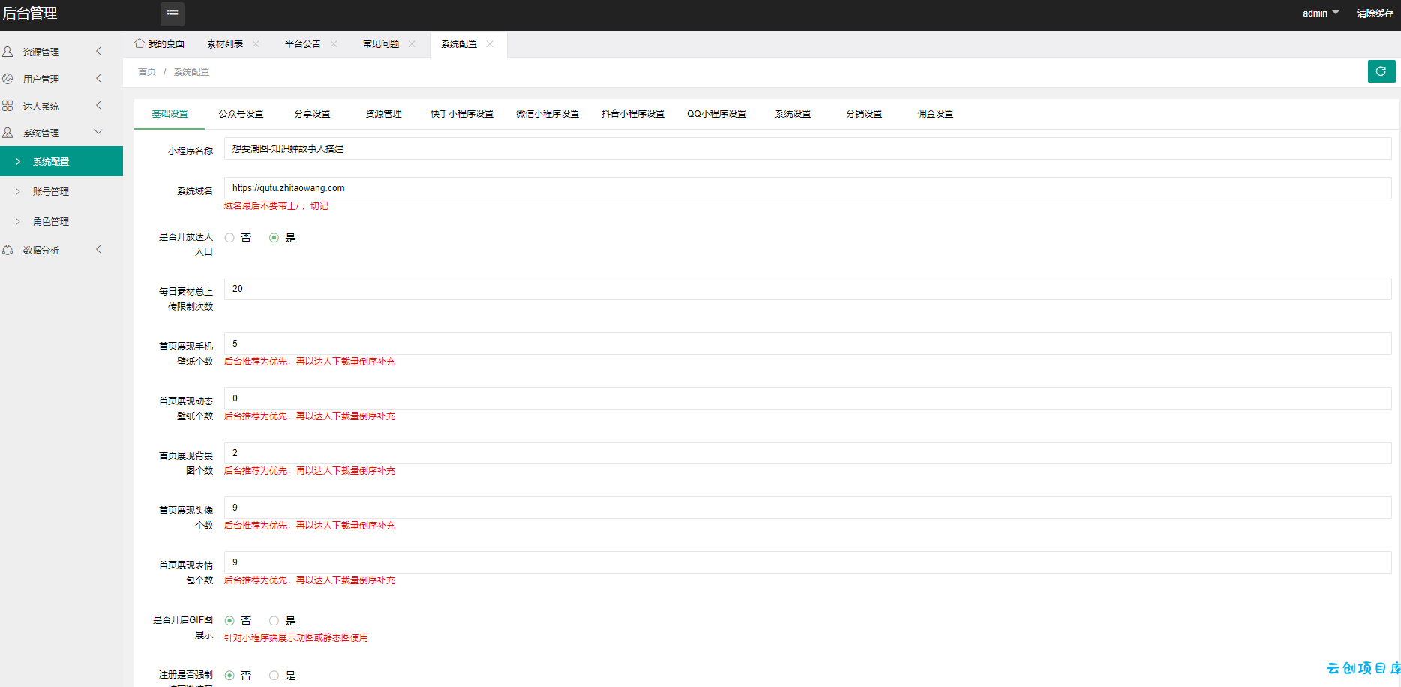Click the 资源管理 person icon in sidebar
The image size is (1401, 687).
click(x=7, y=52)
